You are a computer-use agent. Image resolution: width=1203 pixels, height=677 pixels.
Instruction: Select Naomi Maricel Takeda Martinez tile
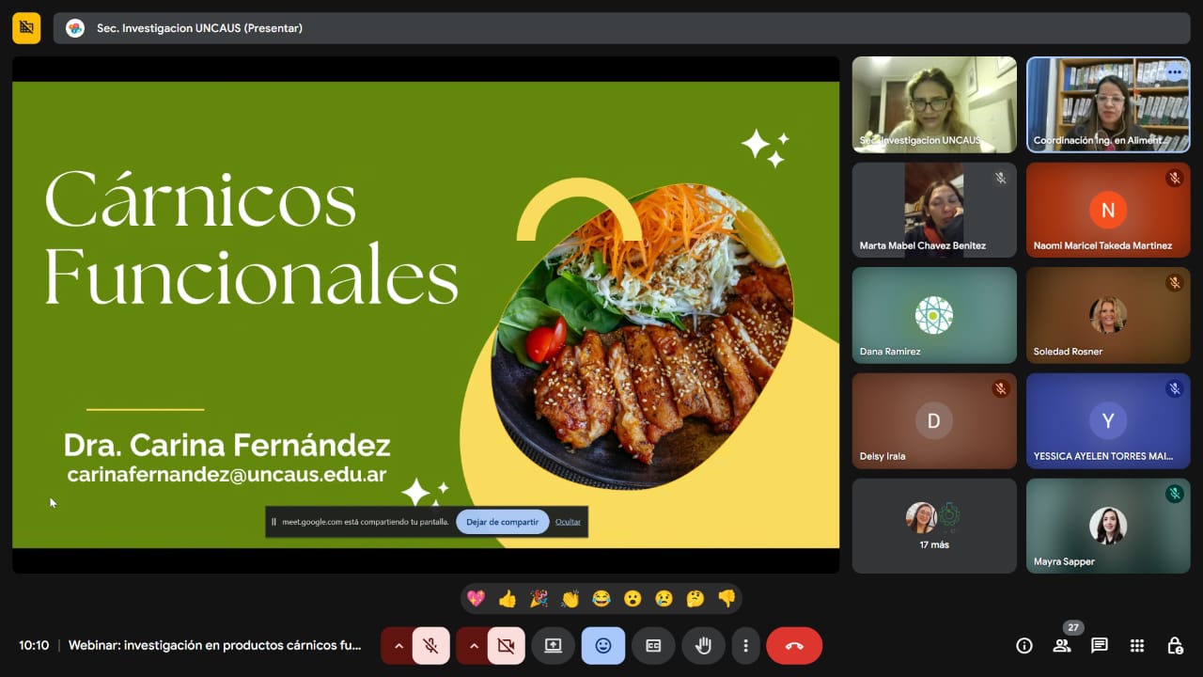click(x=1108, y=210)
